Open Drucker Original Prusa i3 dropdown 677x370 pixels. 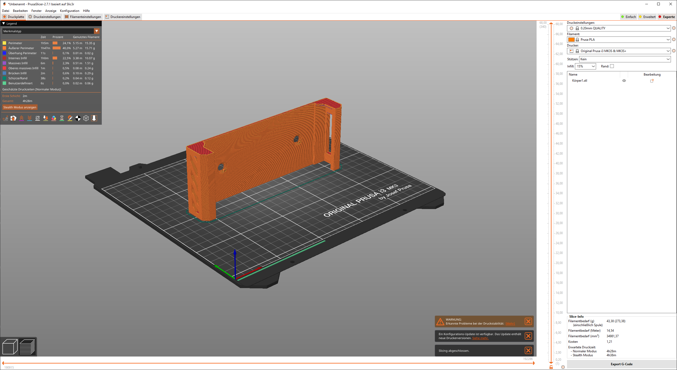tap(619, 51)
